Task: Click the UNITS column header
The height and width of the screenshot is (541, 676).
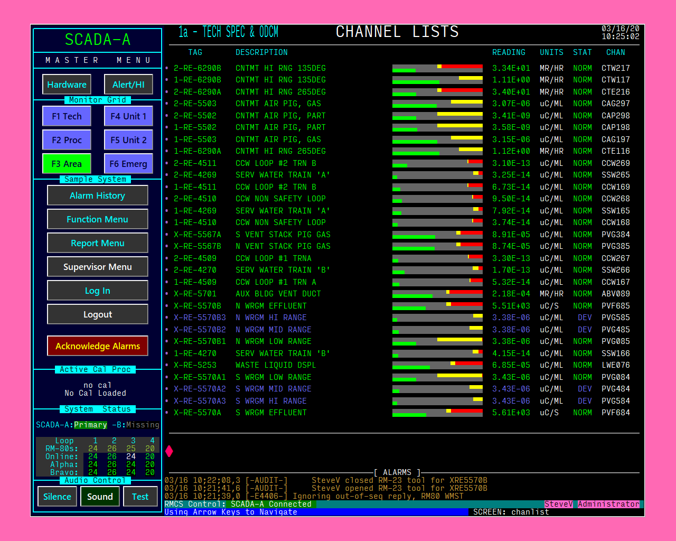Action: [551, 52]
